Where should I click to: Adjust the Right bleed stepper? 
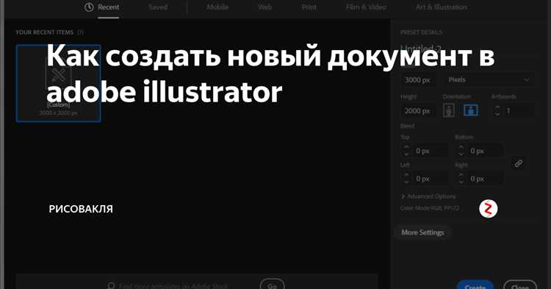pos(461,179)
